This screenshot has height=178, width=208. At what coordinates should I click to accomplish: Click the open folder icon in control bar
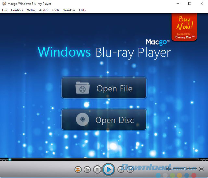tap(87, 169)
